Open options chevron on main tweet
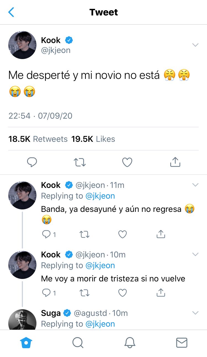 pyautogui.click(x=195, y=45)
